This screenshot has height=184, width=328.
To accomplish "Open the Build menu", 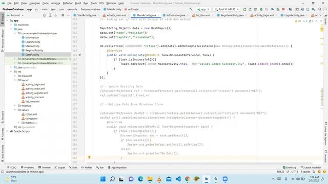I will 78,3.
